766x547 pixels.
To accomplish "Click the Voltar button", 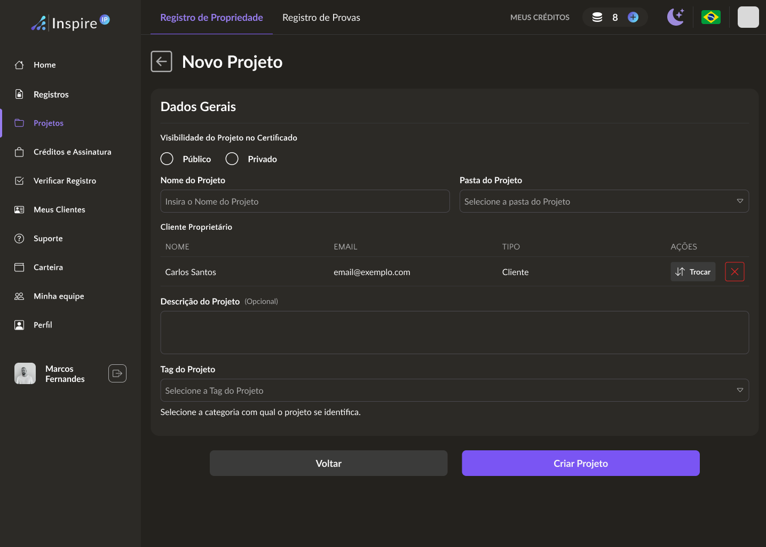I will coord(328,463).
